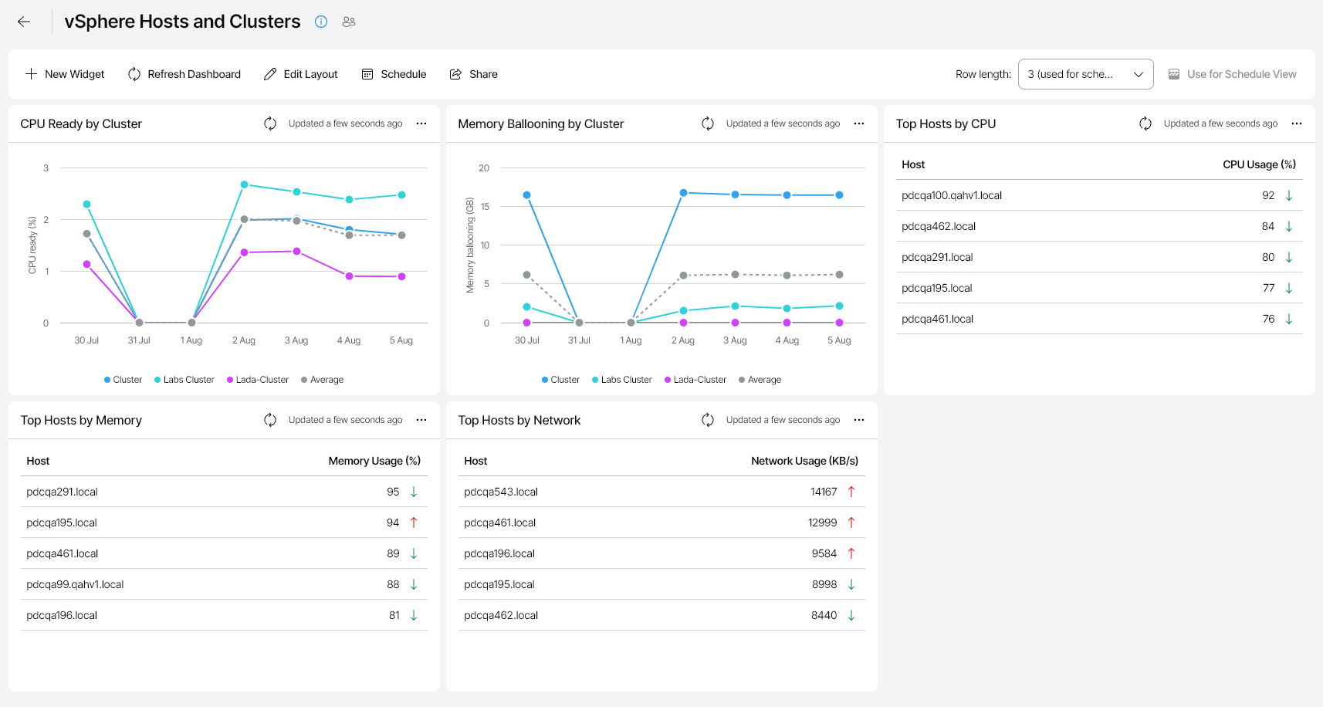
Task: Toggle Cluster series in CPU Ready legend
Action: 124,380
